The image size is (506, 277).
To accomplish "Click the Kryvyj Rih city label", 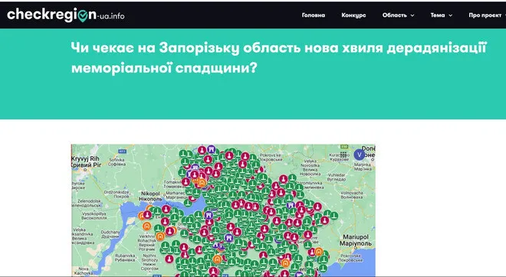I will pyautogui.click(x=86, y=161).
